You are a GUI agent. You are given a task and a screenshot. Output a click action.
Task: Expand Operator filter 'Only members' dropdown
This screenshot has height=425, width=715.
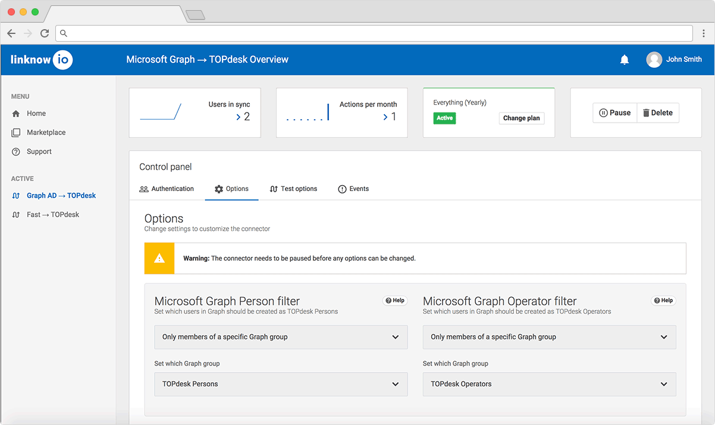pyautogui.click(x=549, y=337)
